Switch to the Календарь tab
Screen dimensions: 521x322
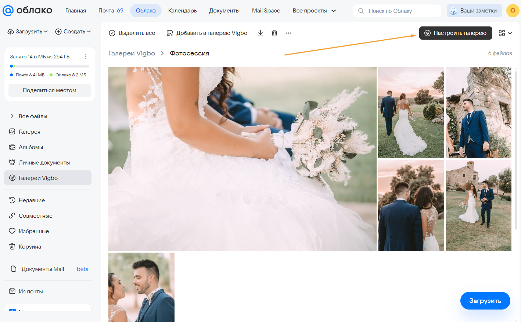[x=182, y=11]
